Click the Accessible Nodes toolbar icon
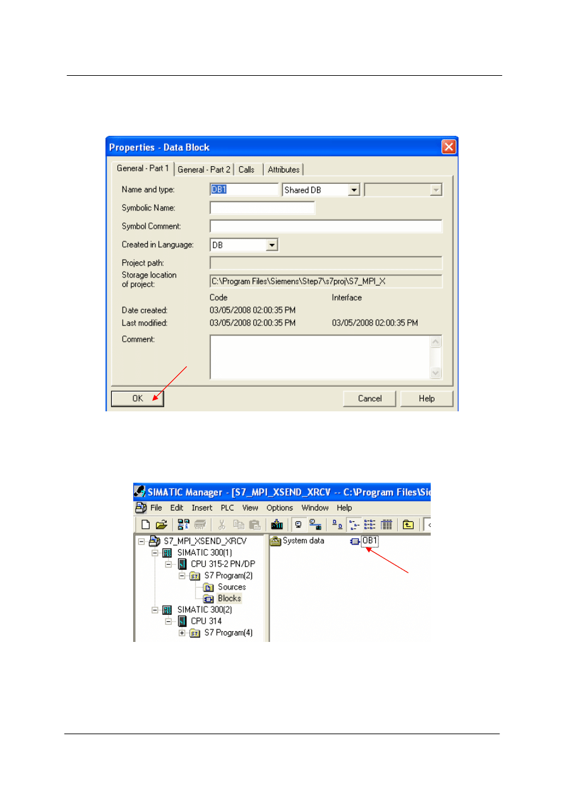The height and width of the screenshot is (798, 564). [x=184, y=524]
